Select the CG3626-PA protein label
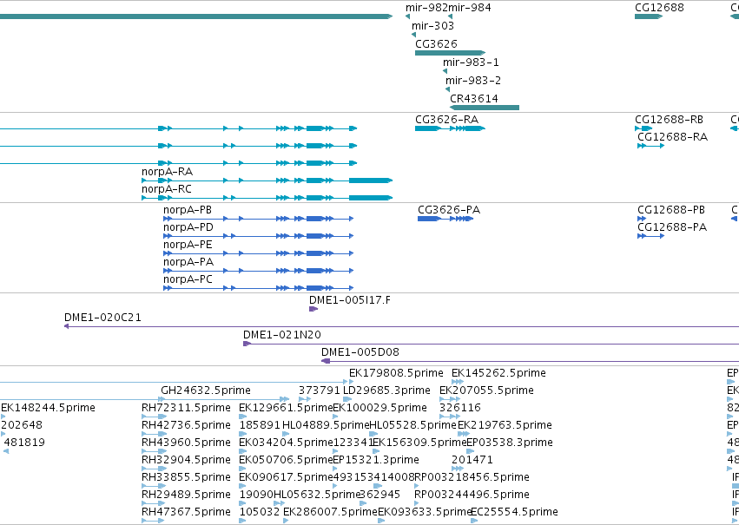This screenshot has width=739, height=525. point(449,210)
